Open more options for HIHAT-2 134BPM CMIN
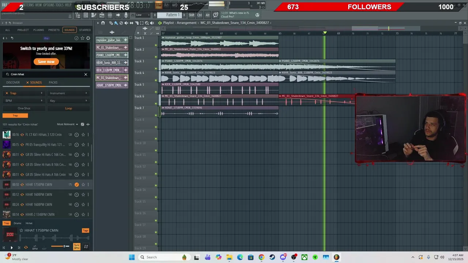 click(x=88, y=214)
